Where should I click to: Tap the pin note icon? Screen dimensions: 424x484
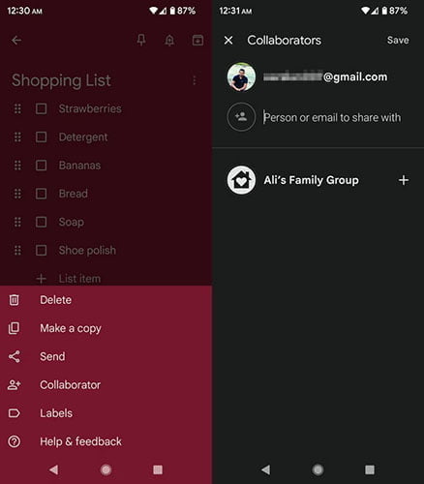141,40
